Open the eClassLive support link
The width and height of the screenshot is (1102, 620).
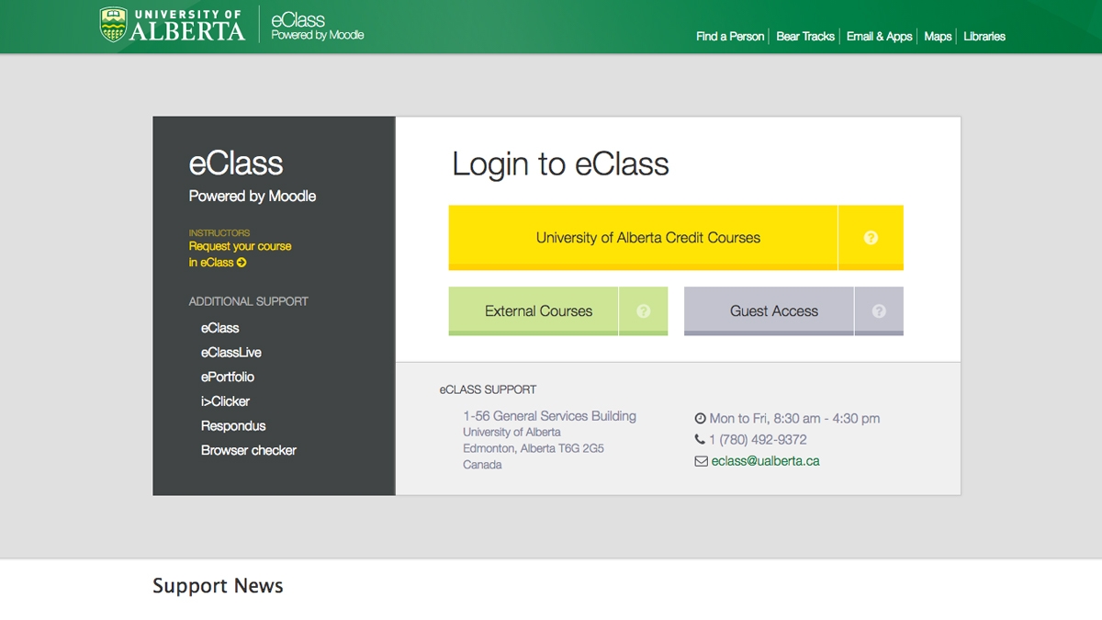231,352
